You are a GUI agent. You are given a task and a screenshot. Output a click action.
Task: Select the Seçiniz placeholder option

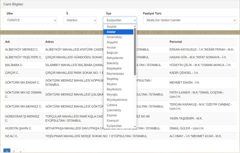(x=118, y=26)
